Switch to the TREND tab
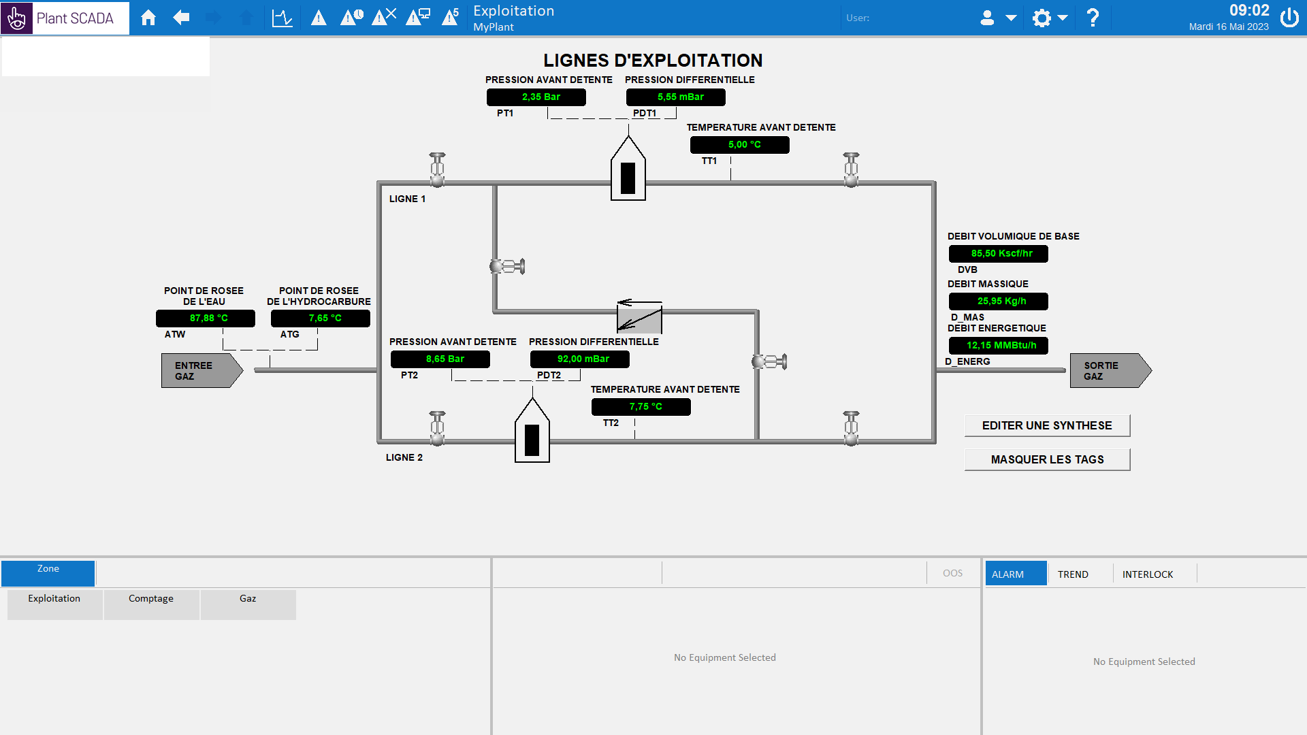The image size is (1307, 735). click(x=1073, y=574)
